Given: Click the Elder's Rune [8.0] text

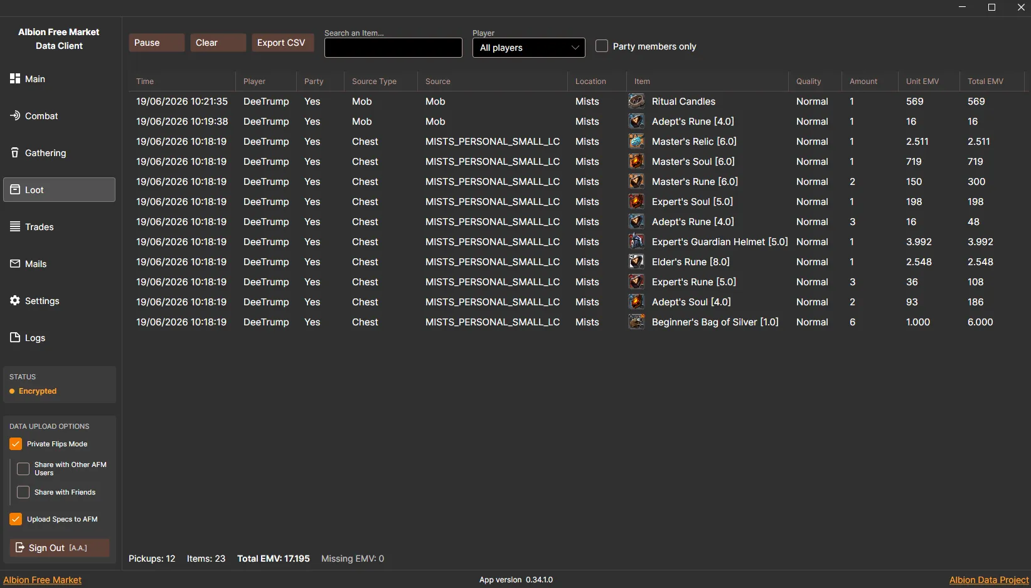Looking at the screenshot, I should coord(691,262).
